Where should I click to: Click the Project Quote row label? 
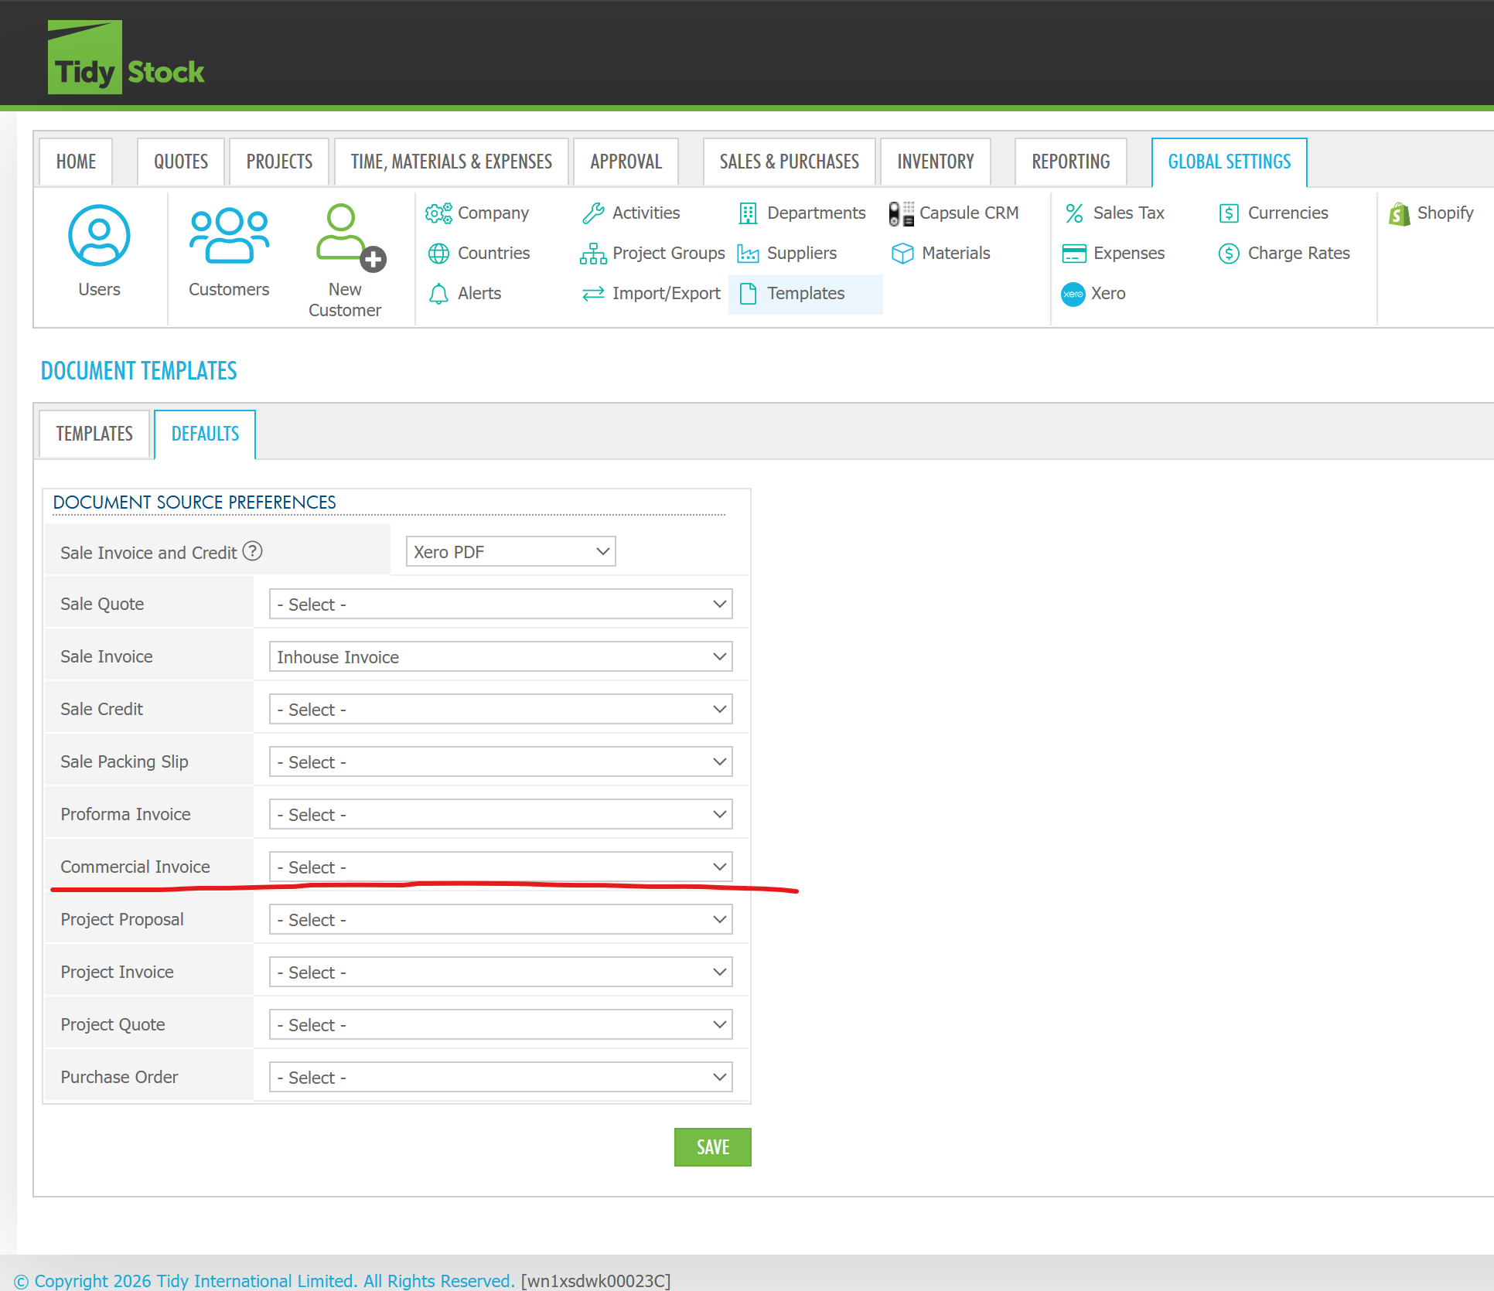coord(113,1025)
